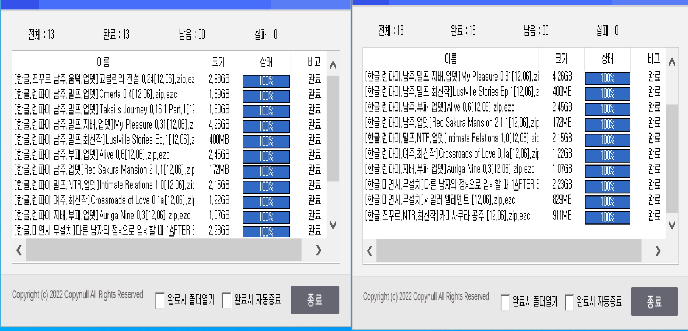Enable 완료시 자동종료 in left window
Screen dimensions: 688x331
(x=226, y=300)
